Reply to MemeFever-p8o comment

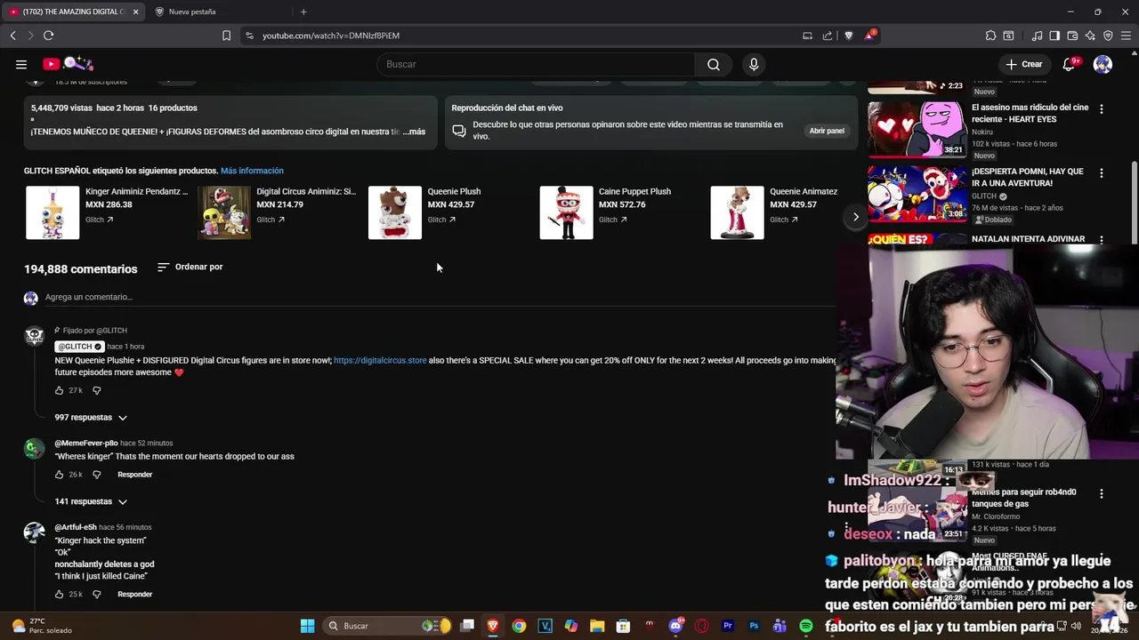[135, 475]
